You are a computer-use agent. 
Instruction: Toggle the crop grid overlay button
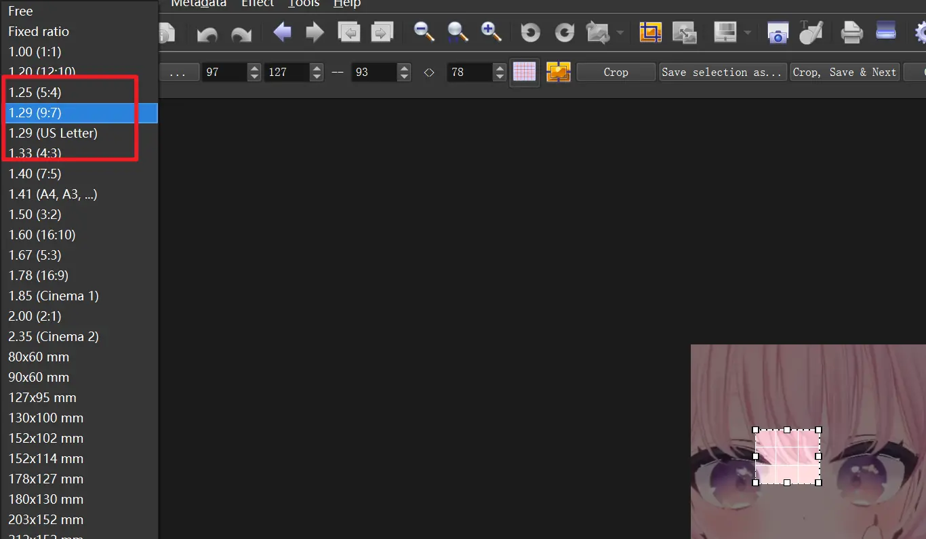point(524,72)
